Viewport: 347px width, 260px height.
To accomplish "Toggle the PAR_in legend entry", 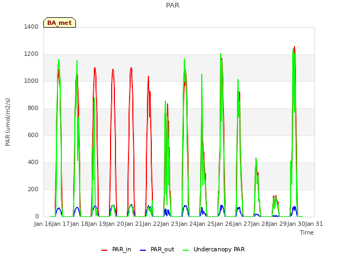I will coord(116,249).
